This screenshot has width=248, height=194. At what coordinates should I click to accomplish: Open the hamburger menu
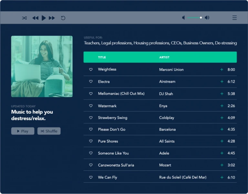[234, 17]
